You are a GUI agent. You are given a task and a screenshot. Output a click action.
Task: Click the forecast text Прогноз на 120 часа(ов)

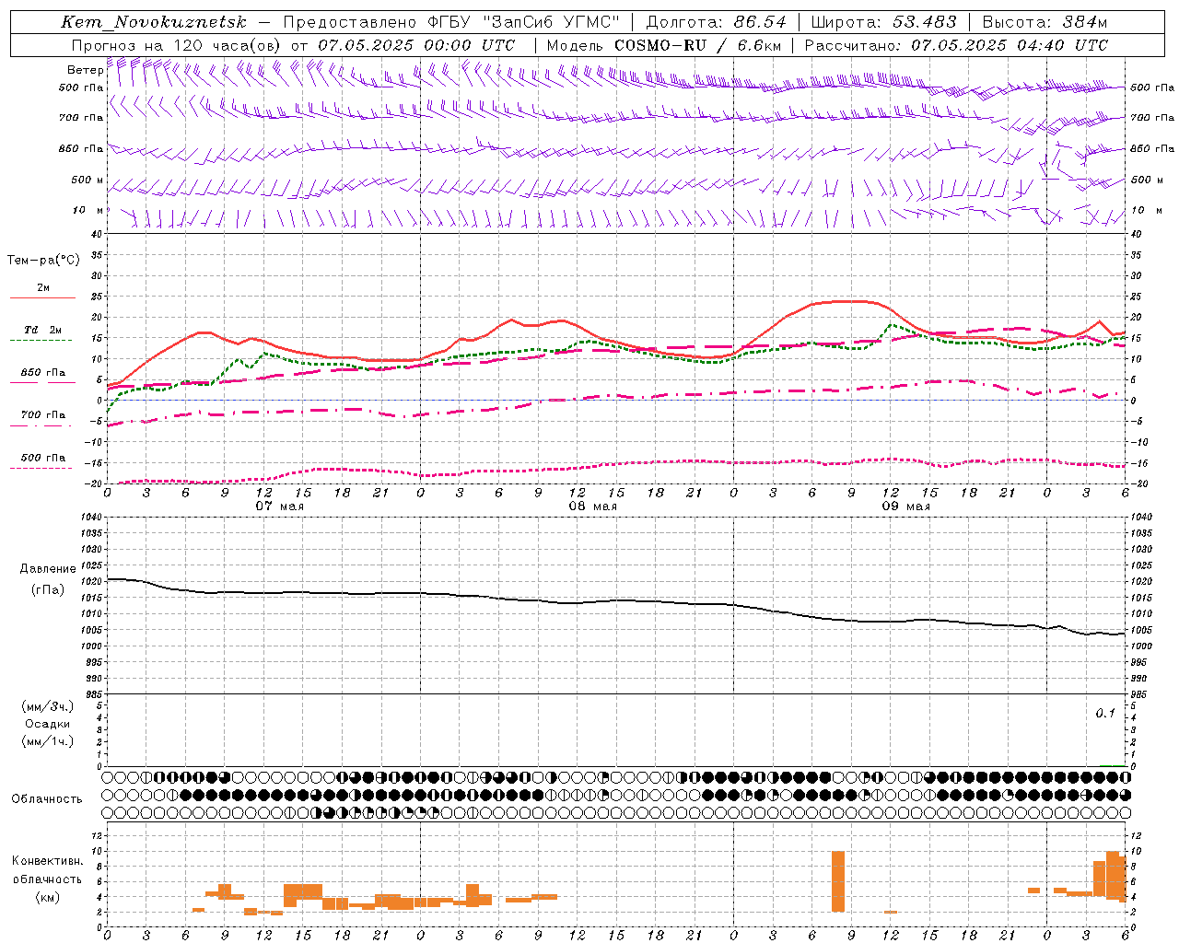pos(176,45)
